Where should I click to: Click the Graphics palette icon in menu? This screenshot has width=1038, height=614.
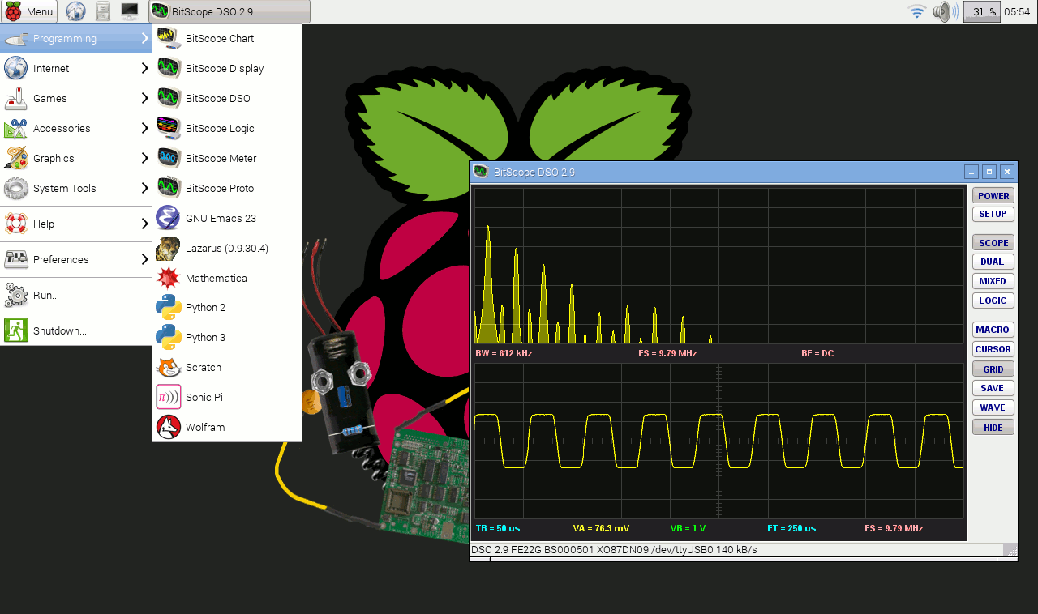pos(16,158)
